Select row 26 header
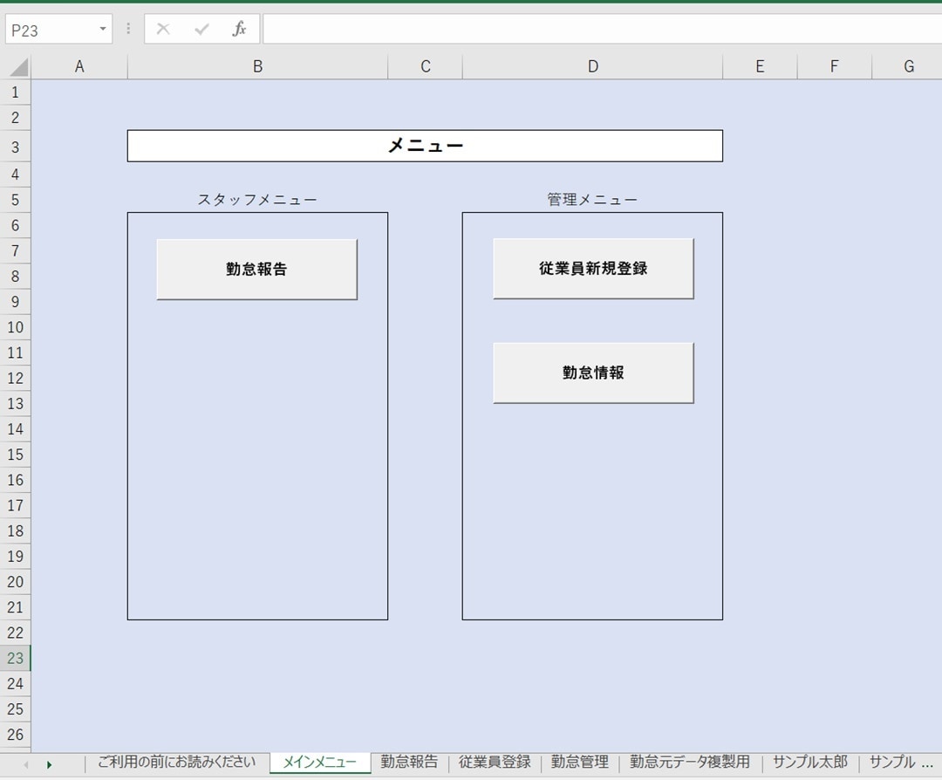 pos(15,735)
